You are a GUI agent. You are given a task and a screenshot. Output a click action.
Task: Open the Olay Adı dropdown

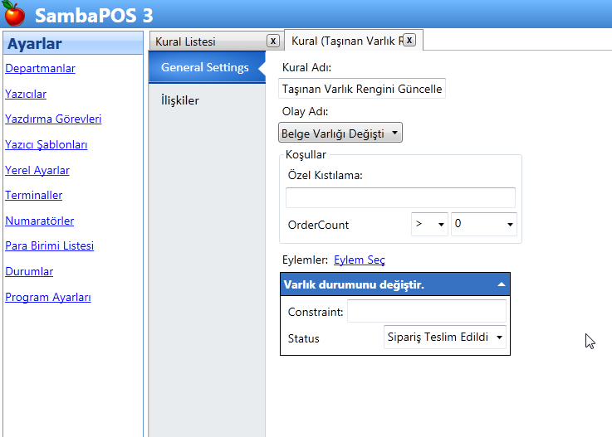pos(340,133)
